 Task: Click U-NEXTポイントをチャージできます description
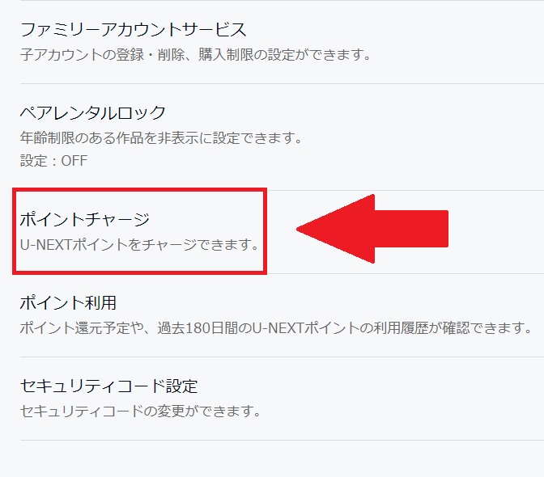click(x=139, y=244)
